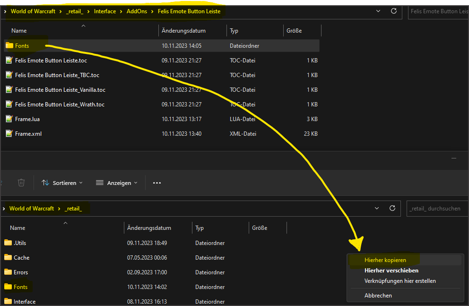Select Frame.lua file icon
This screenshot has height=306, width=469.
coord(9,119)
